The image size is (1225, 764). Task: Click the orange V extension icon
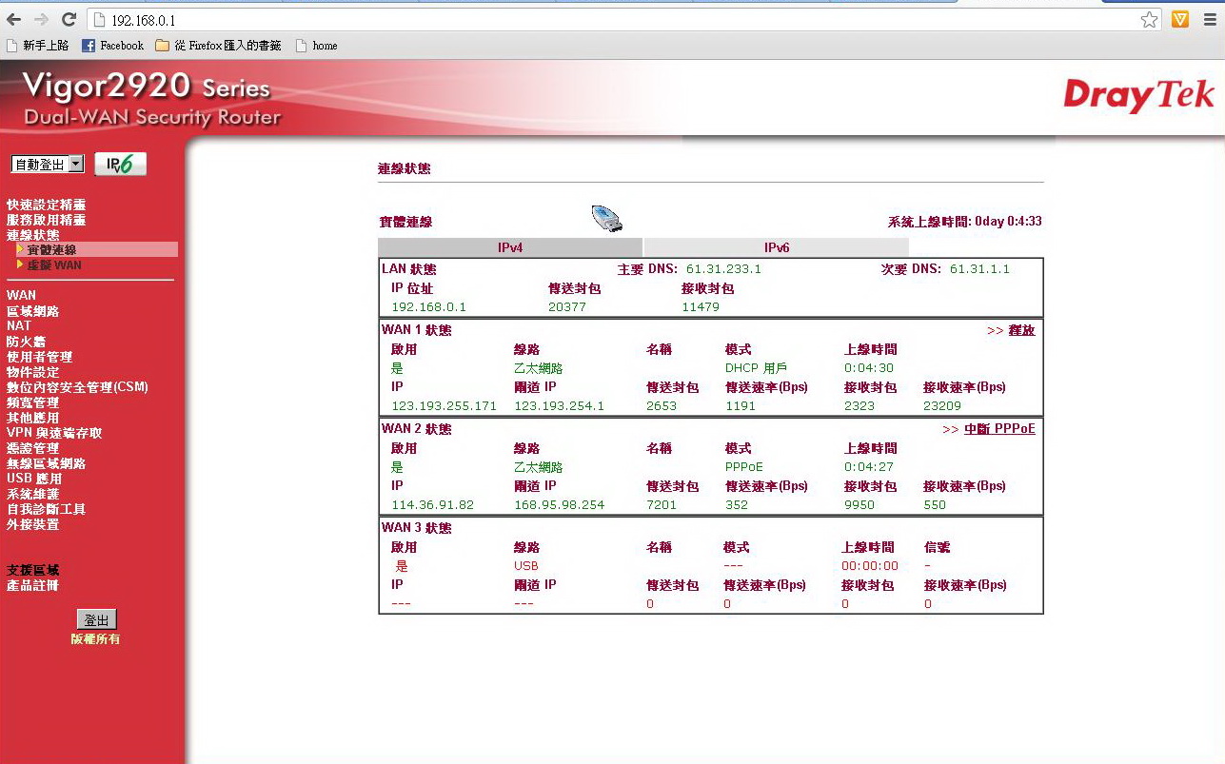tap(1180, 19)
